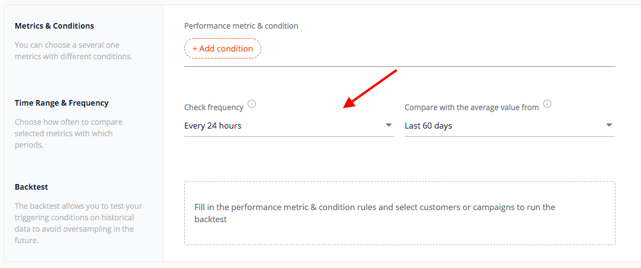Screen dimensions: 641x268
Task: Click "Compare with the average value from" label
Action: [472, 108]
